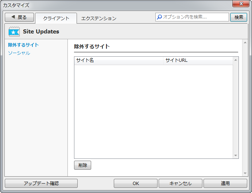Discard changes with the キャンセル button
Viewport: 252px width, 193px height.
(180, 184)
